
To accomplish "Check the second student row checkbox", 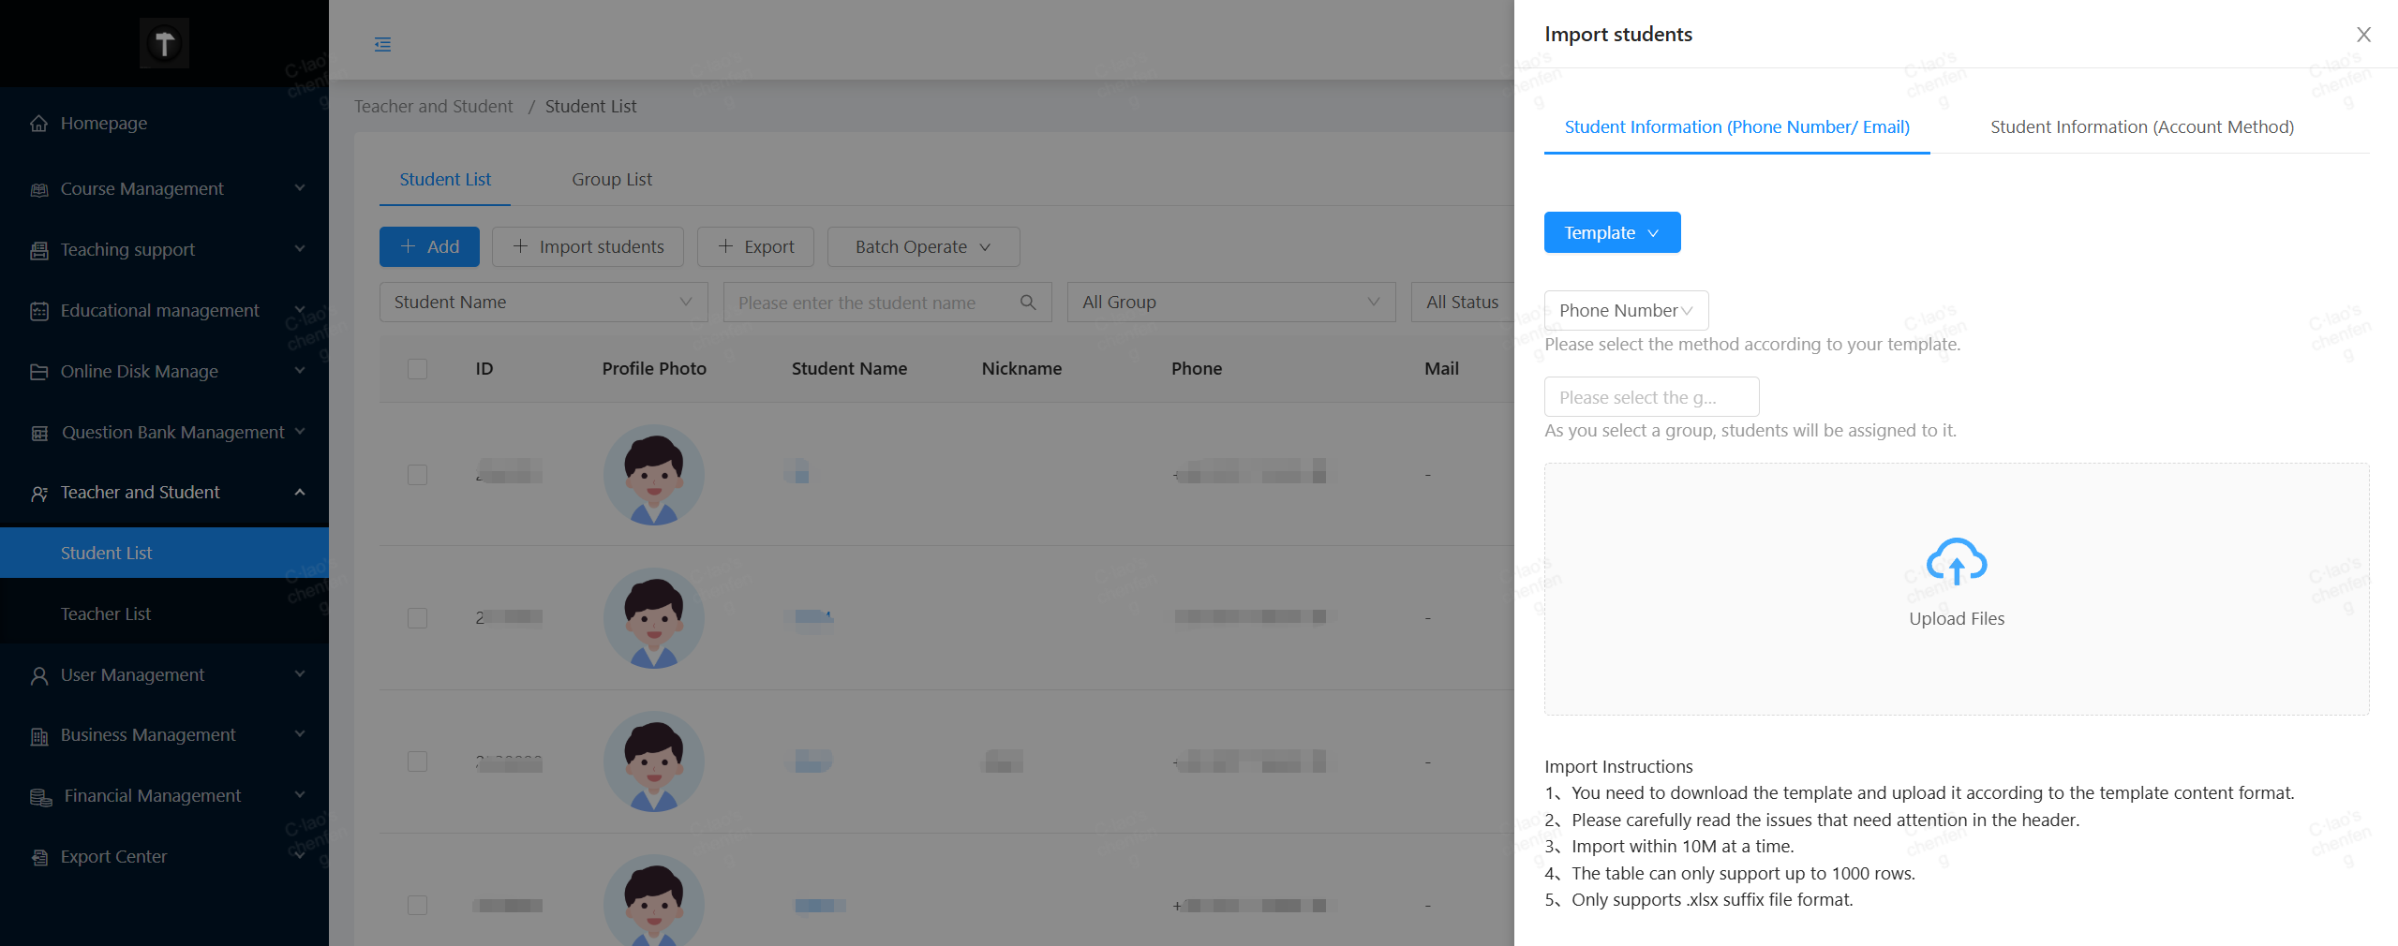I will tap(417, 618).
